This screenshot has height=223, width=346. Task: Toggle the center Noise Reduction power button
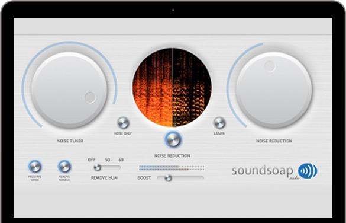click(x=173, y=140)
